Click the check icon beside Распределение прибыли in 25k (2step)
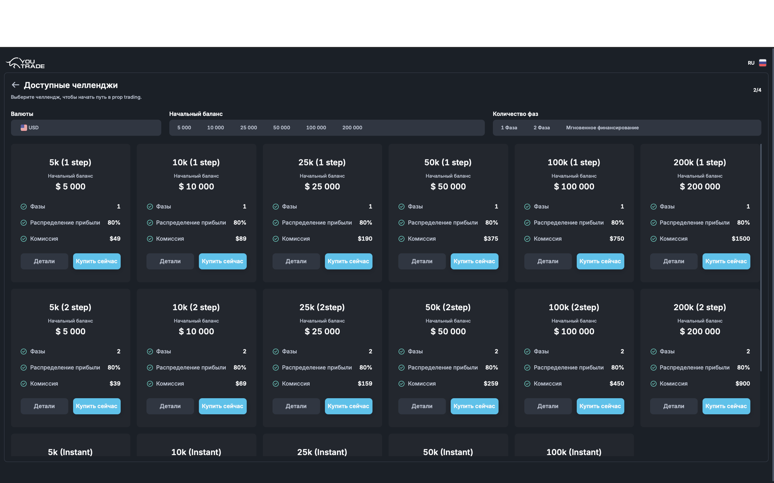This screenshot has height=483, width=774. [x=276, y=368]
